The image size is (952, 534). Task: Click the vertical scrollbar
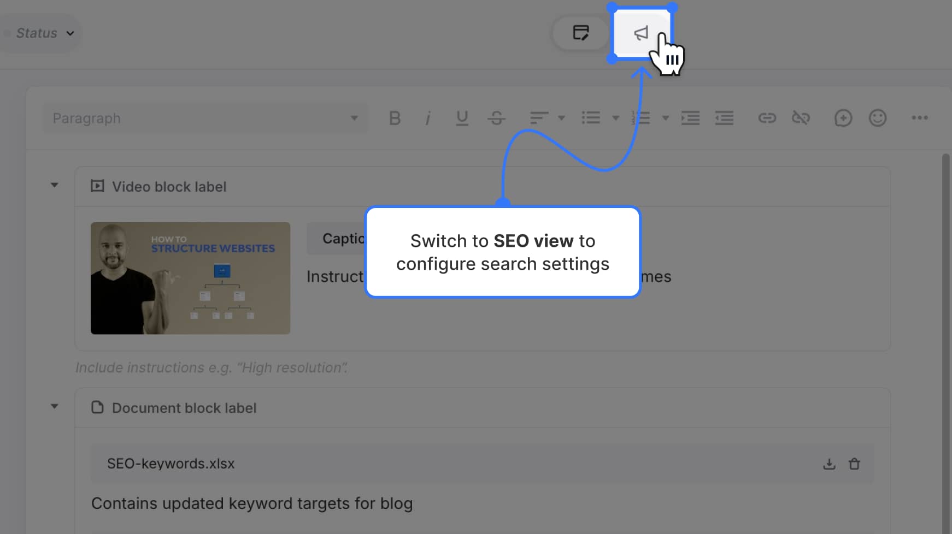point(946,343)
